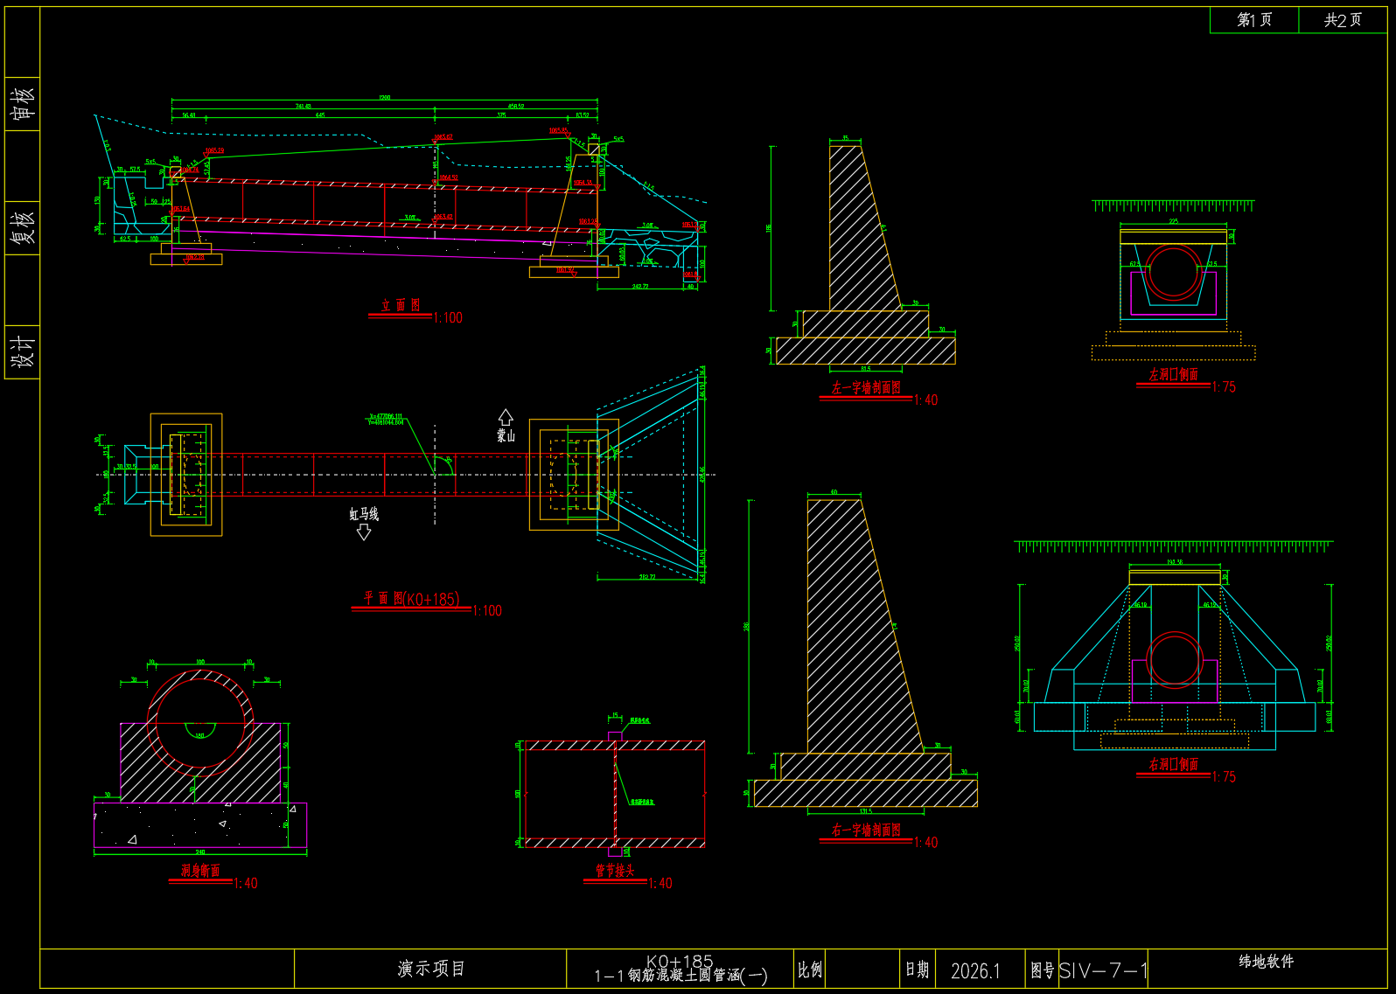Click the up arrow above 蒙山 label
Viewport: 1396px width, 994px height.
[x=506, y=417]
